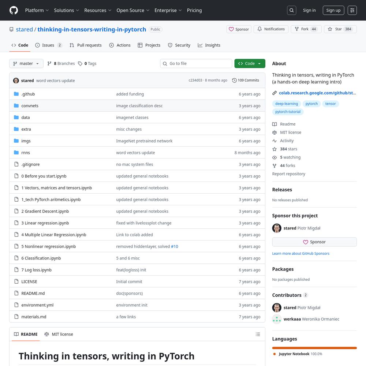Screen dimensions: 366x366
Task: Open the README outline list icon
Action: (258, 334)
